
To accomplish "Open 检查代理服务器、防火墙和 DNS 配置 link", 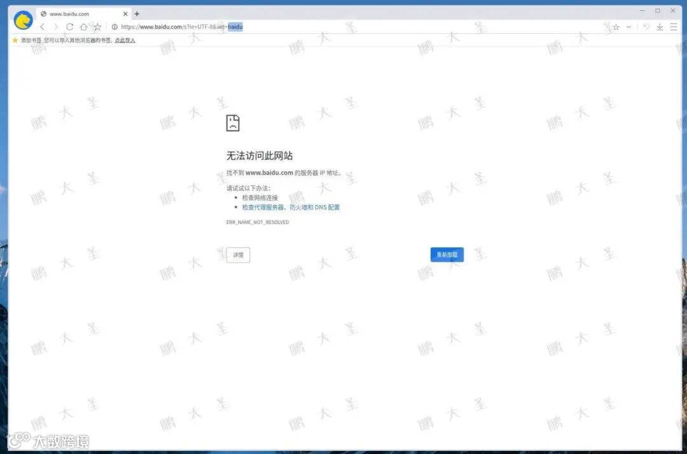I will [291, 208].
